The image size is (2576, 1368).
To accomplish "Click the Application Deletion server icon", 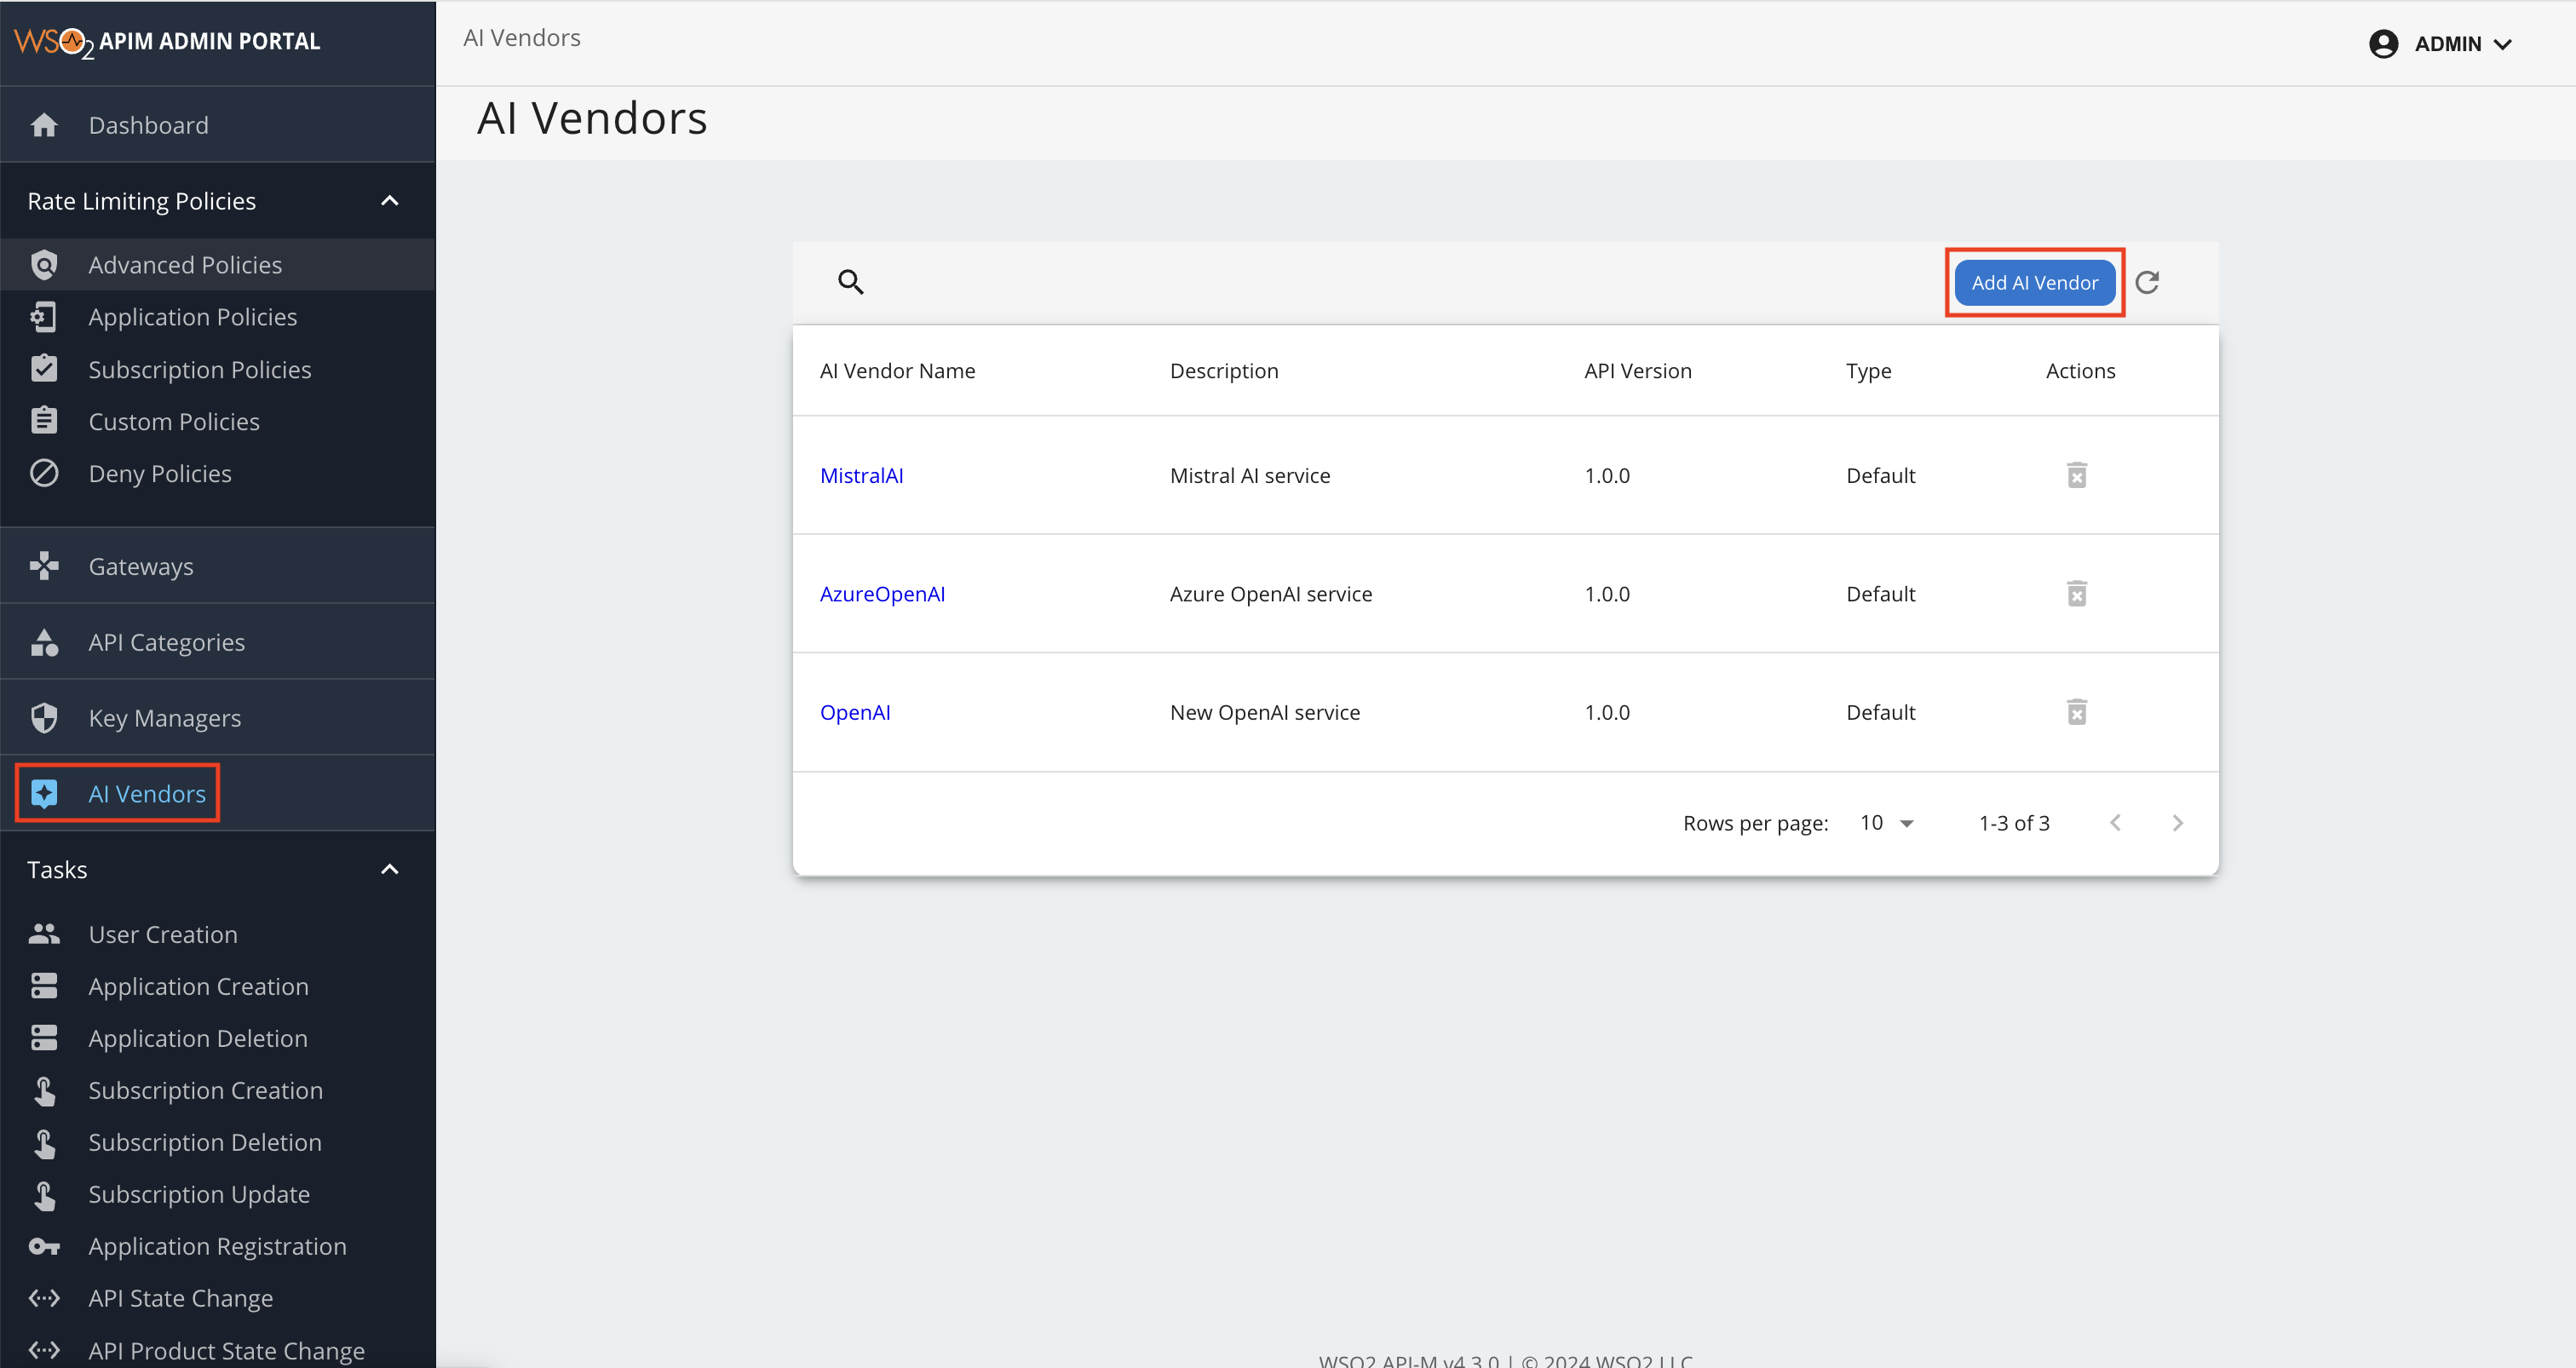I will pos(44,1038).
